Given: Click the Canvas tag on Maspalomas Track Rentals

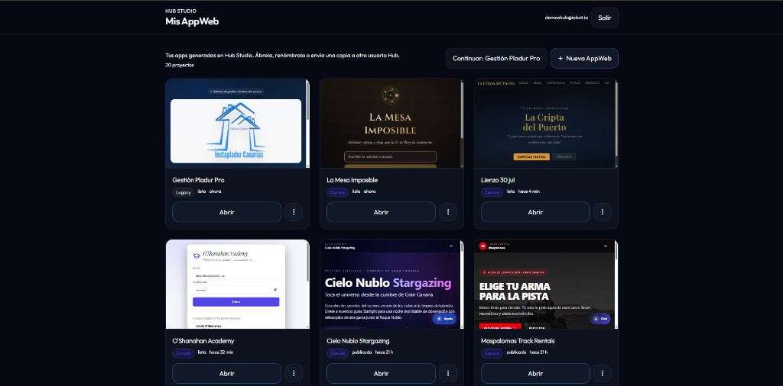Looking at the screenshot, I should point(492,353).
